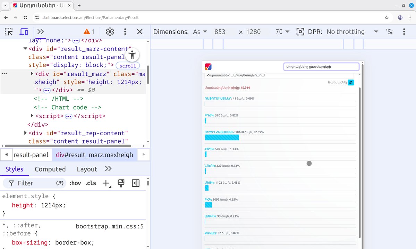Toggle the :hov element state panel

(x=75, y=183)
